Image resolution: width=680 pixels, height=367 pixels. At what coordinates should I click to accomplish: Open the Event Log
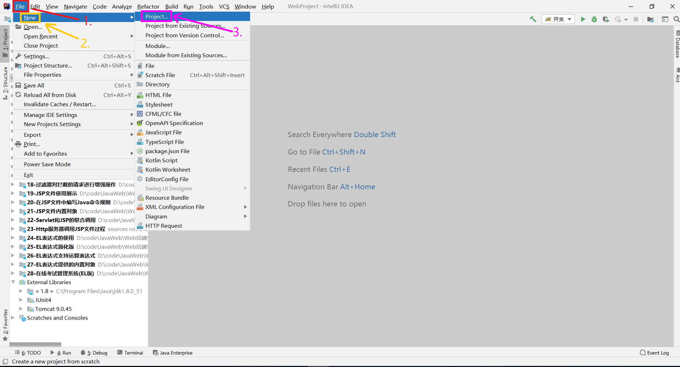pyautogui.click(x=654, y=353)
